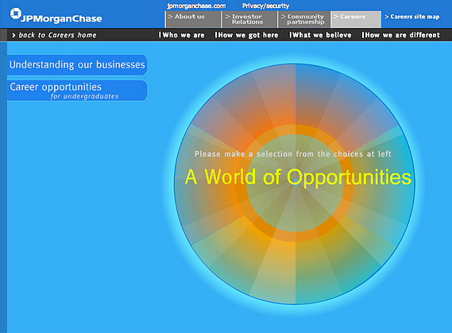Open 'How we are different' section
This screenshot has width=452, height=333.
pos(400,35)
